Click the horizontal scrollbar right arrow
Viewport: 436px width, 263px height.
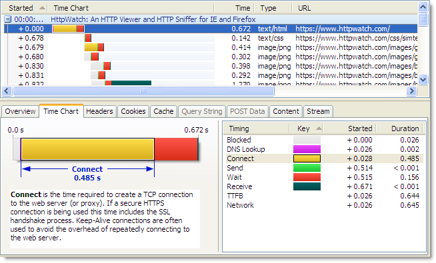[412, 91]
